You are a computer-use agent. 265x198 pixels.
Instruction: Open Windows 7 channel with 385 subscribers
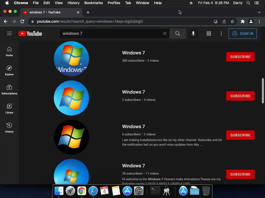click(x=134, y=53)
